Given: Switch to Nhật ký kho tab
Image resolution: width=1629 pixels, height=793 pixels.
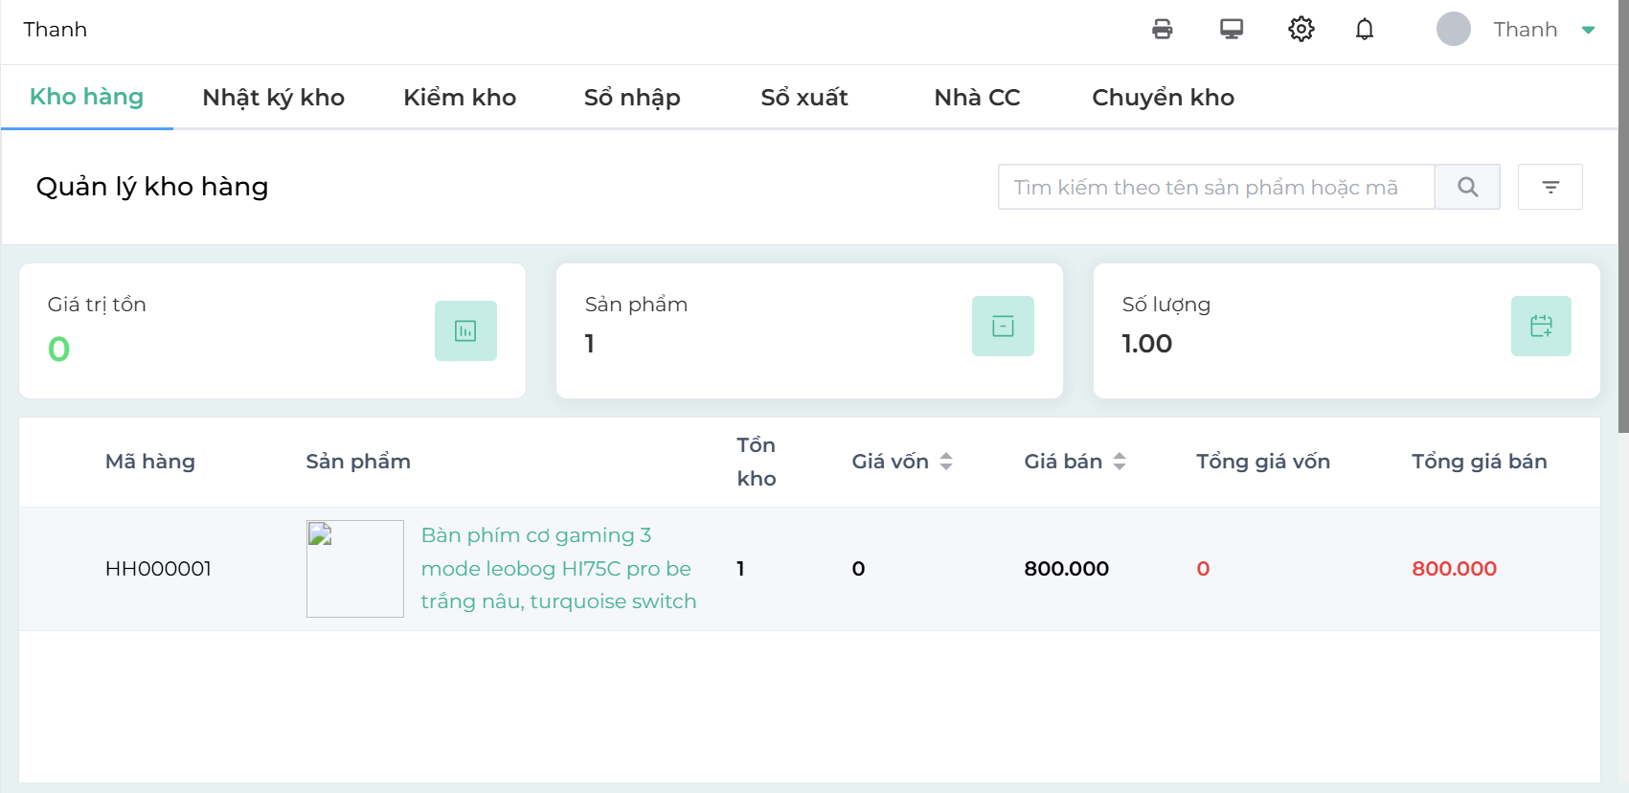Looking at the screenshot, I should coord(273,98).
